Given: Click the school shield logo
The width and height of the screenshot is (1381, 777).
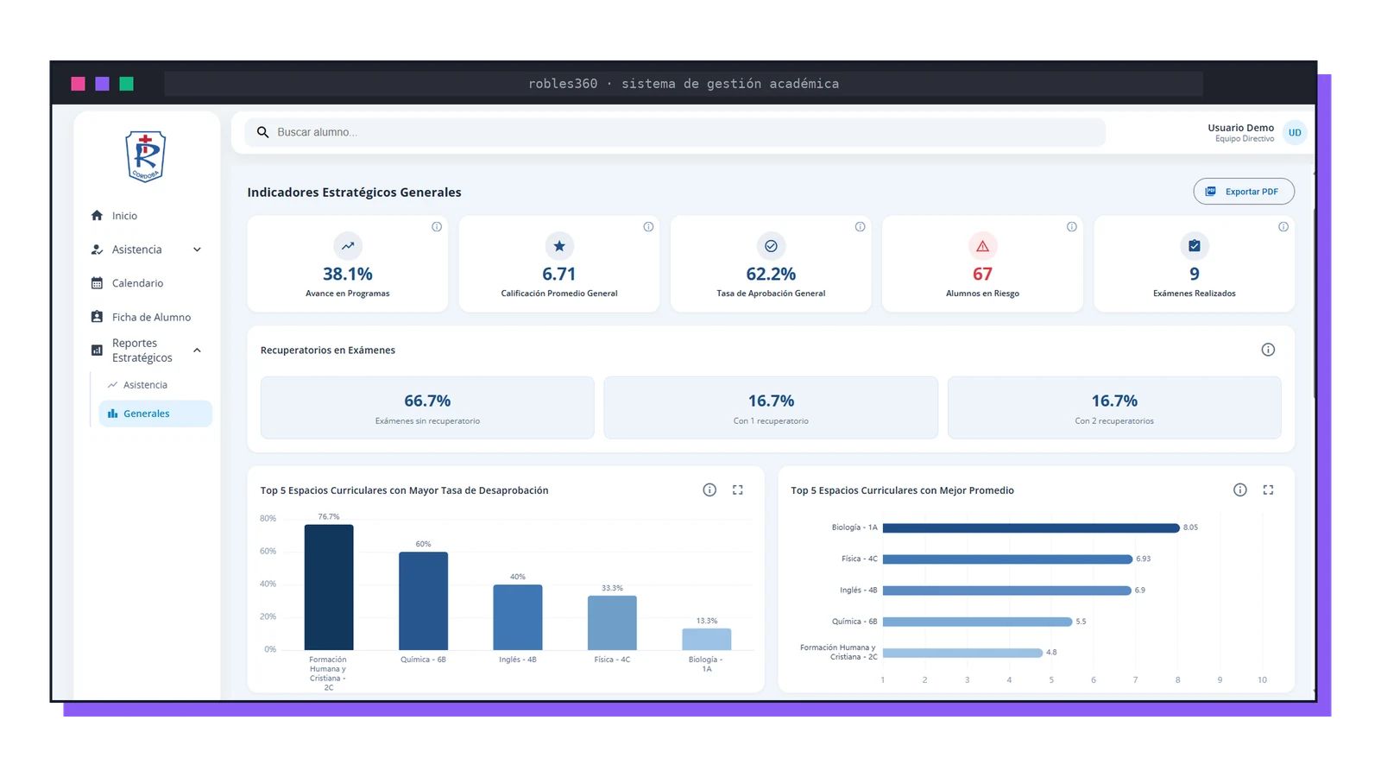Looking at the screenshot, I should pyautogui.click(x=145, y=156).
